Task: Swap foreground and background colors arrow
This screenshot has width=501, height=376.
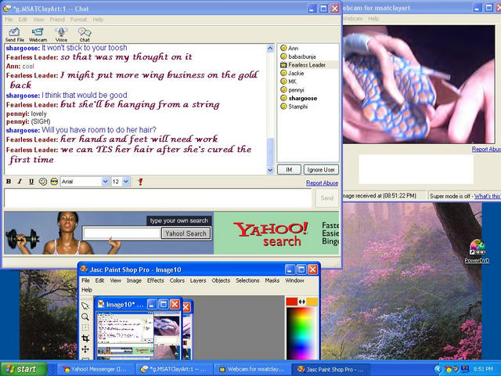Action: 302,302
